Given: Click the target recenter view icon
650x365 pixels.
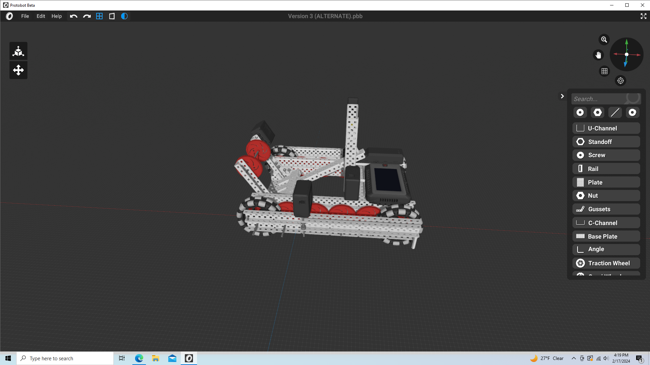Looking at the screenshot, I should click(620, 81).
